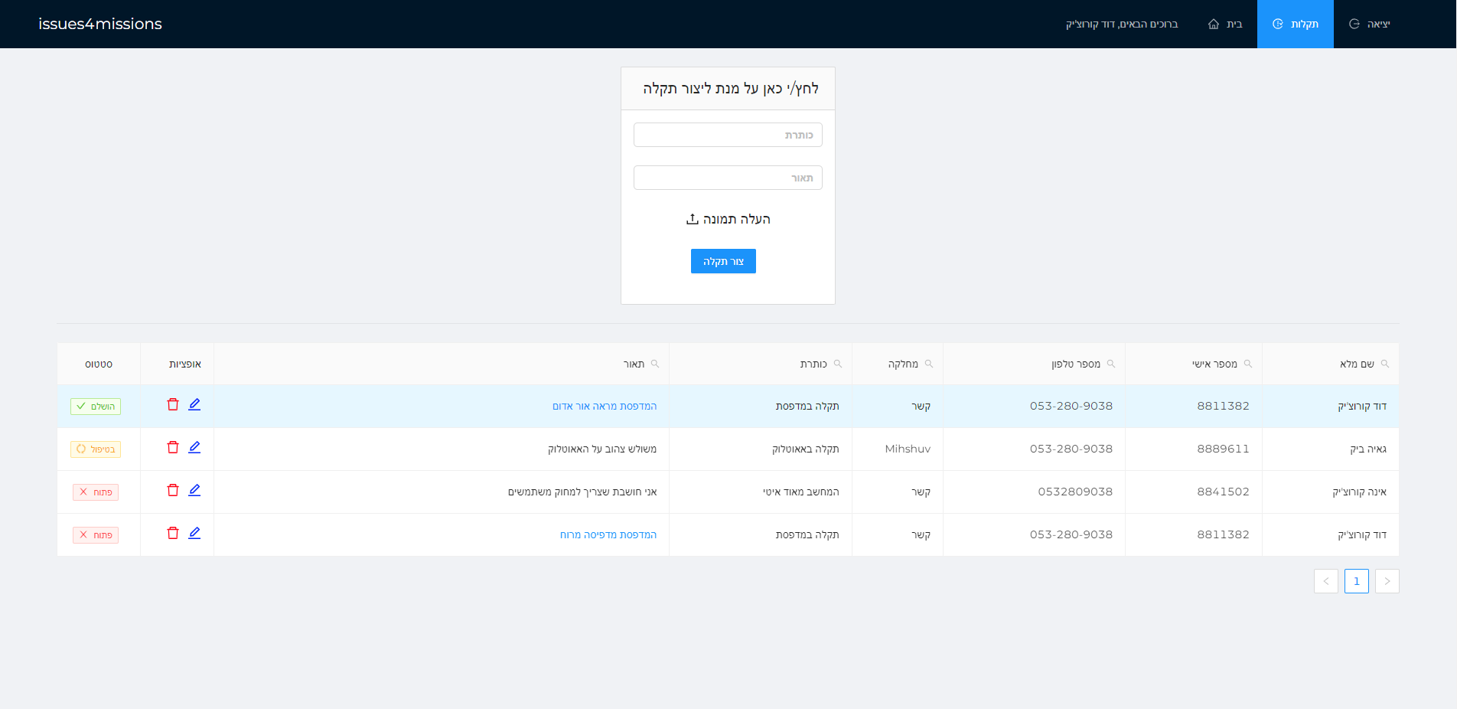Open search filter for שם מלא column
1457x709 pixels.
[1384, 364]
